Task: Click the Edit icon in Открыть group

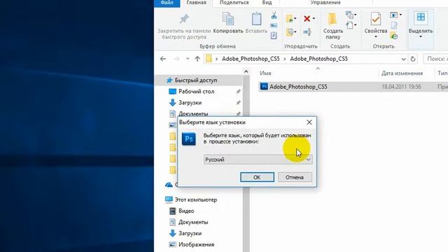Action: tap(394, 25)
